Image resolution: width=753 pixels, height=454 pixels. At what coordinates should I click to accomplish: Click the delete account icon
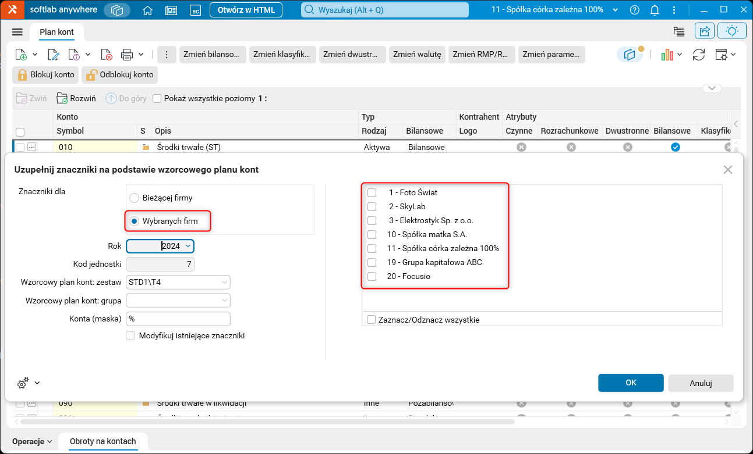[x=106, y=55]
